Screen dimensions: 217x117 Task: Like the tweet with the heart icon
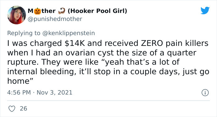pyautogui.click(x=12, y=109)
